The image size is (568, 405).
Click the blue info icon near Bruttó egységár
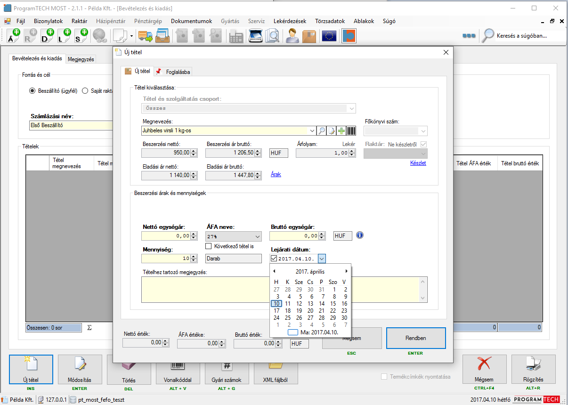coord(360,235)
